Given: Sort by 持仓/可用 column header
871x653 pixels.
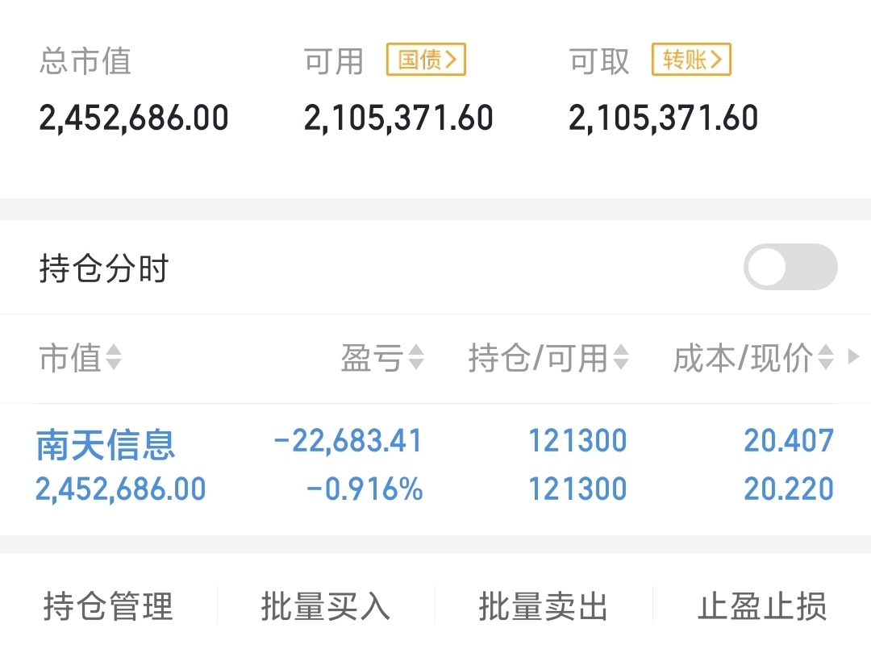Looking at the screenshot, I should [549, 357].
